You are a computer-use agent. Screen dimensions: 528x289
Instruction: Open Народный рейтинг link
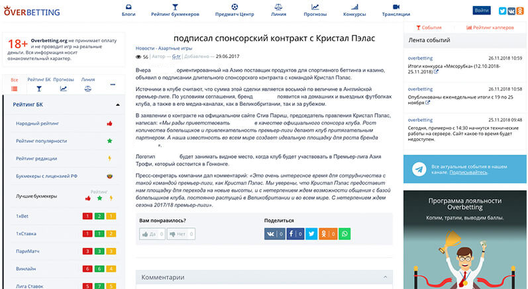click(37, 123)
